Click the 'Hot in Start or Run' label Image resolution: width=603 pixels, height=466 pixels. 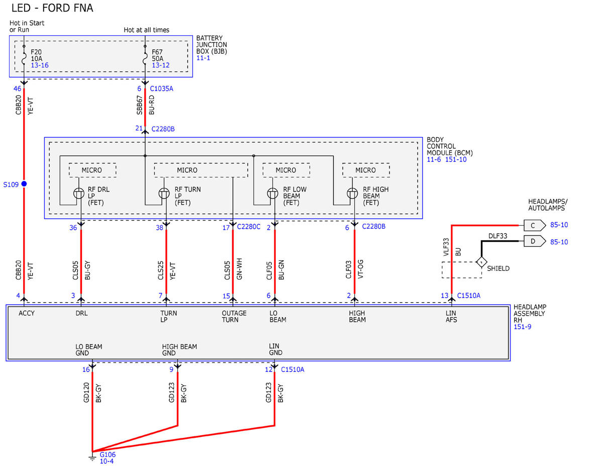click(x=27, y=27)
